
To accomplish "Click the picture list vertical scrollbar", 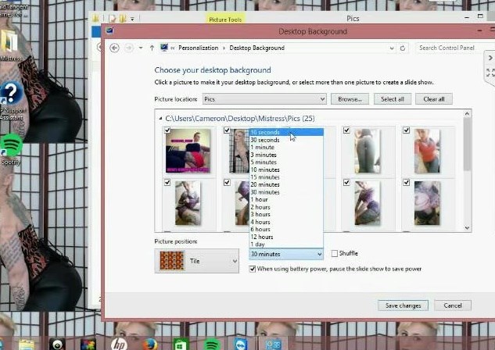I will pyautogui.click(x=467, y=172).
